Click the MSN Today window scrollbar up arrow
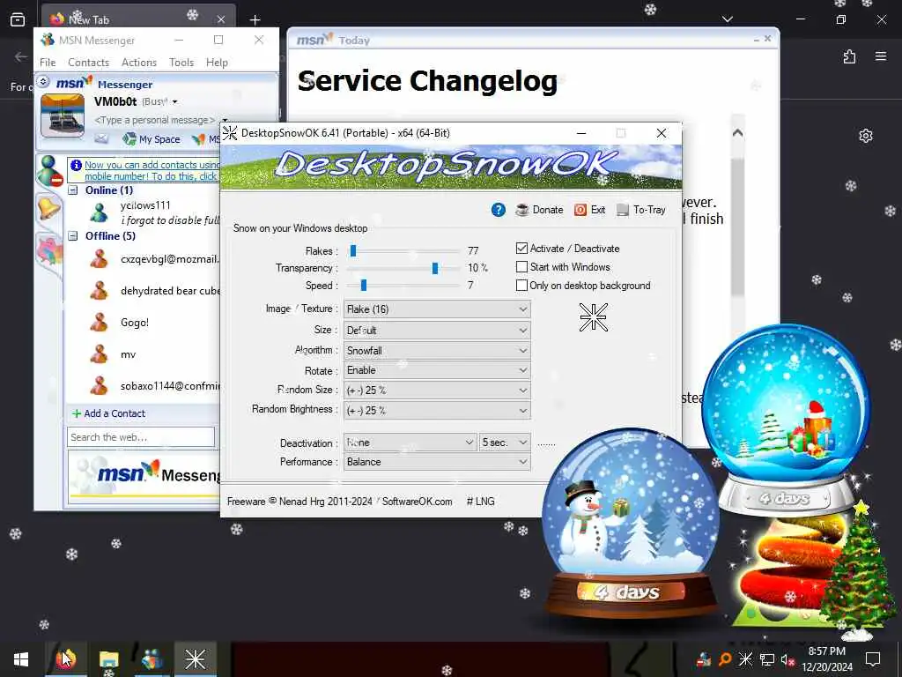902x677 pixels. click(x=737, y=133)
